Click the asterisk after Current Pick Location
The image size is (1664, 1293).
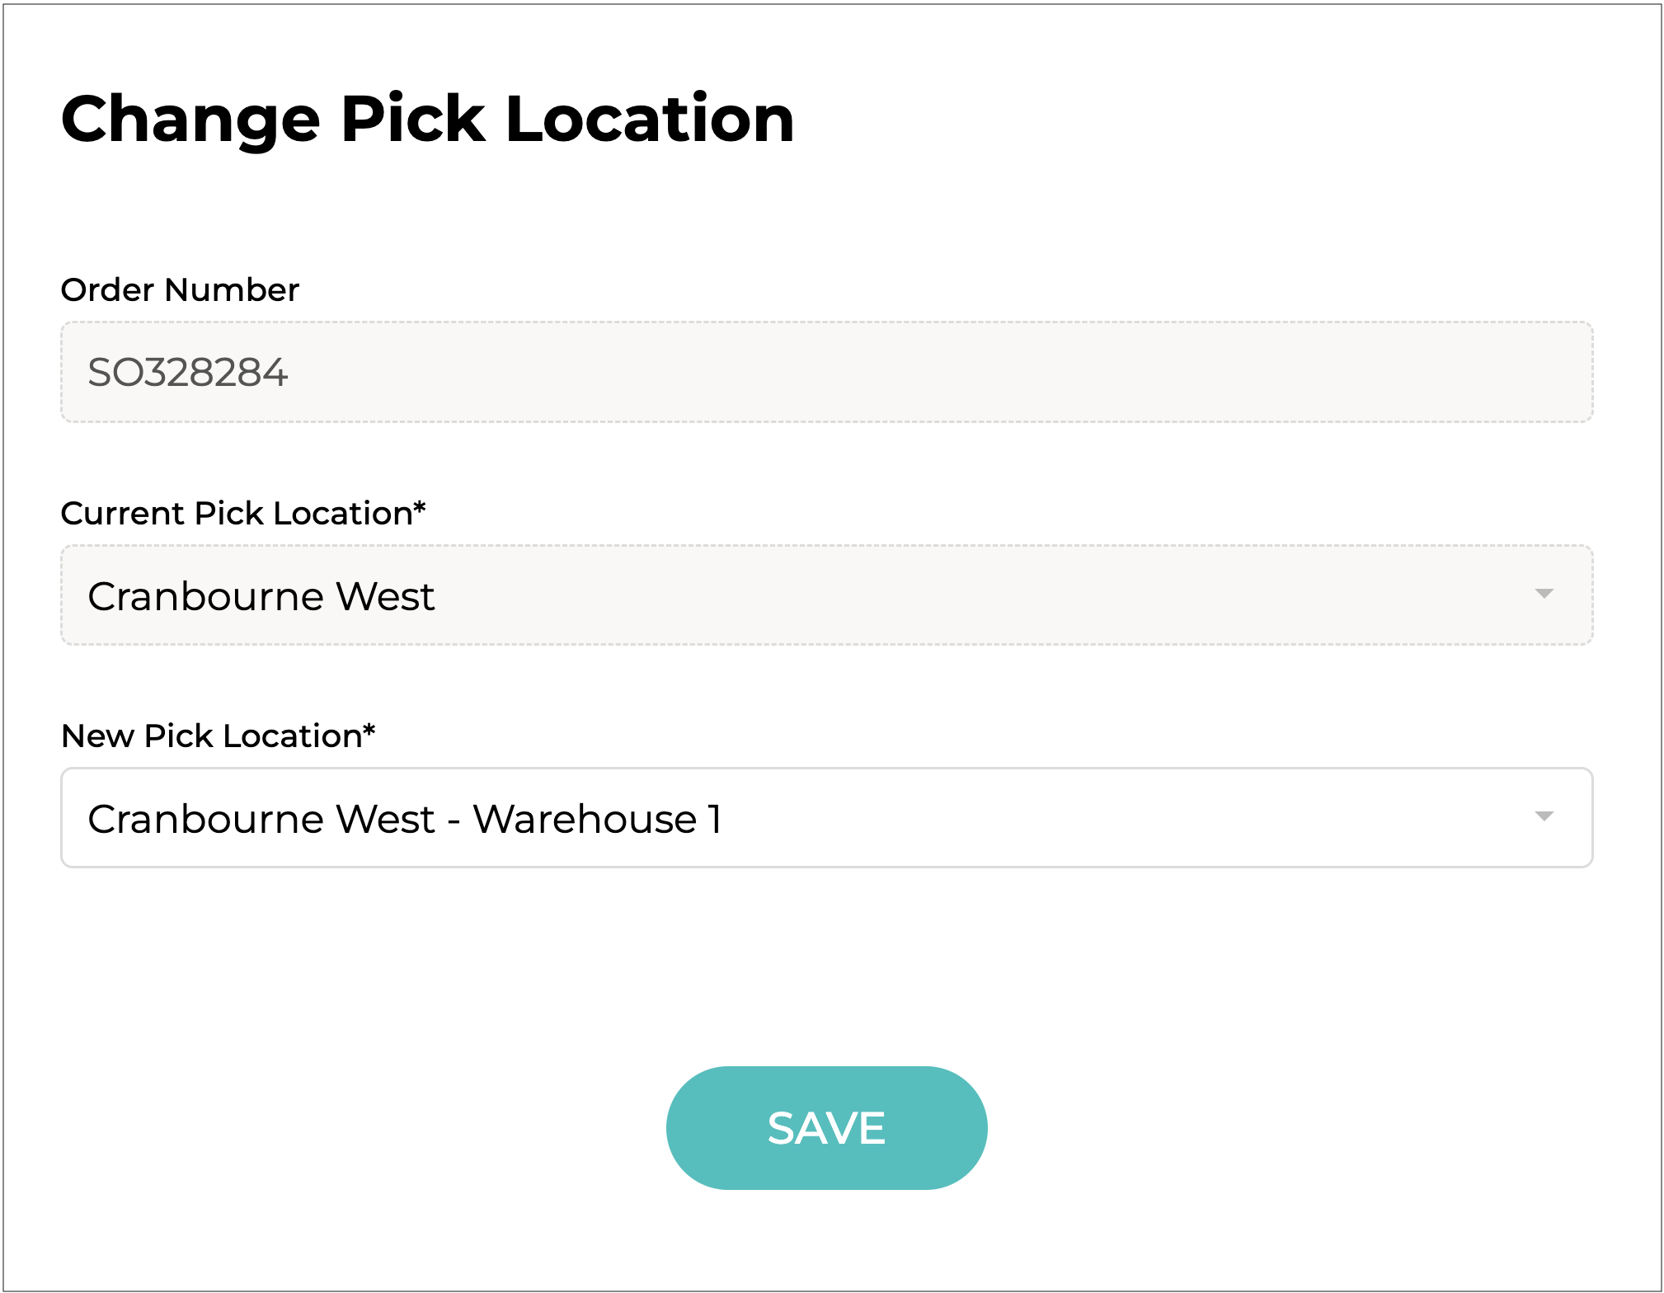pos(420,507)
